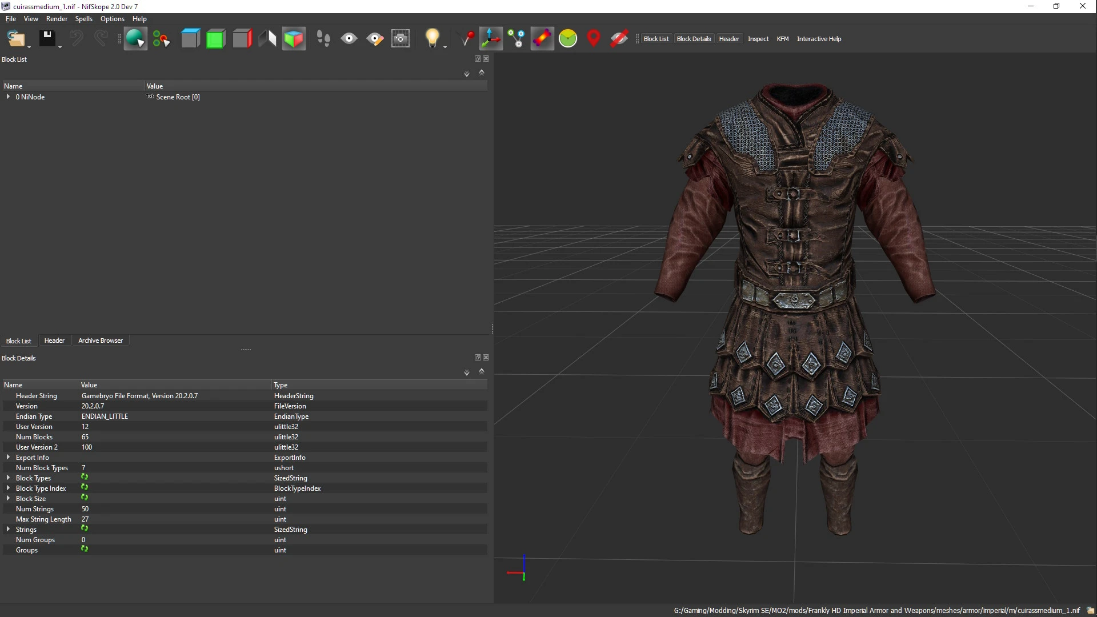Toggle the lighting lightbulb icon

coord(432,38)
